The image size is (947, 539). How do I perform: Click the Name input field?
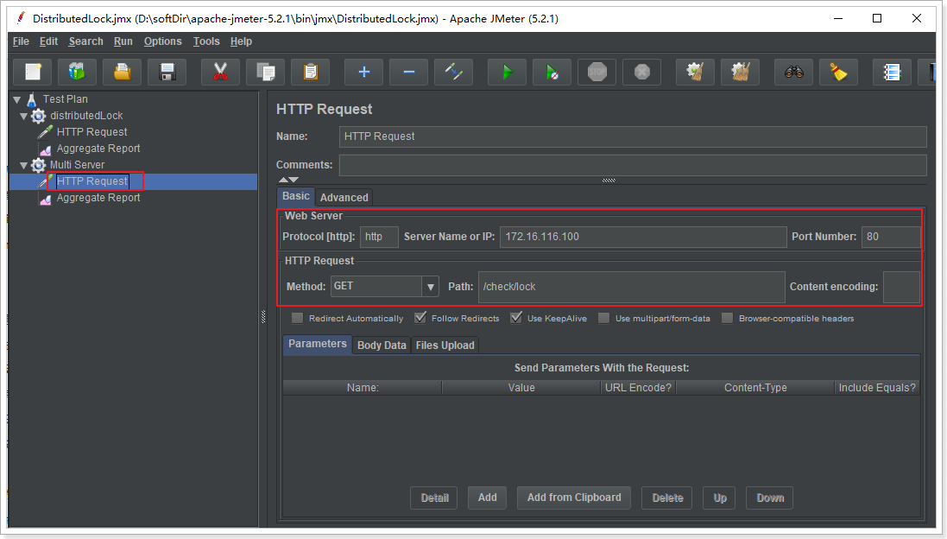[632, 136]
